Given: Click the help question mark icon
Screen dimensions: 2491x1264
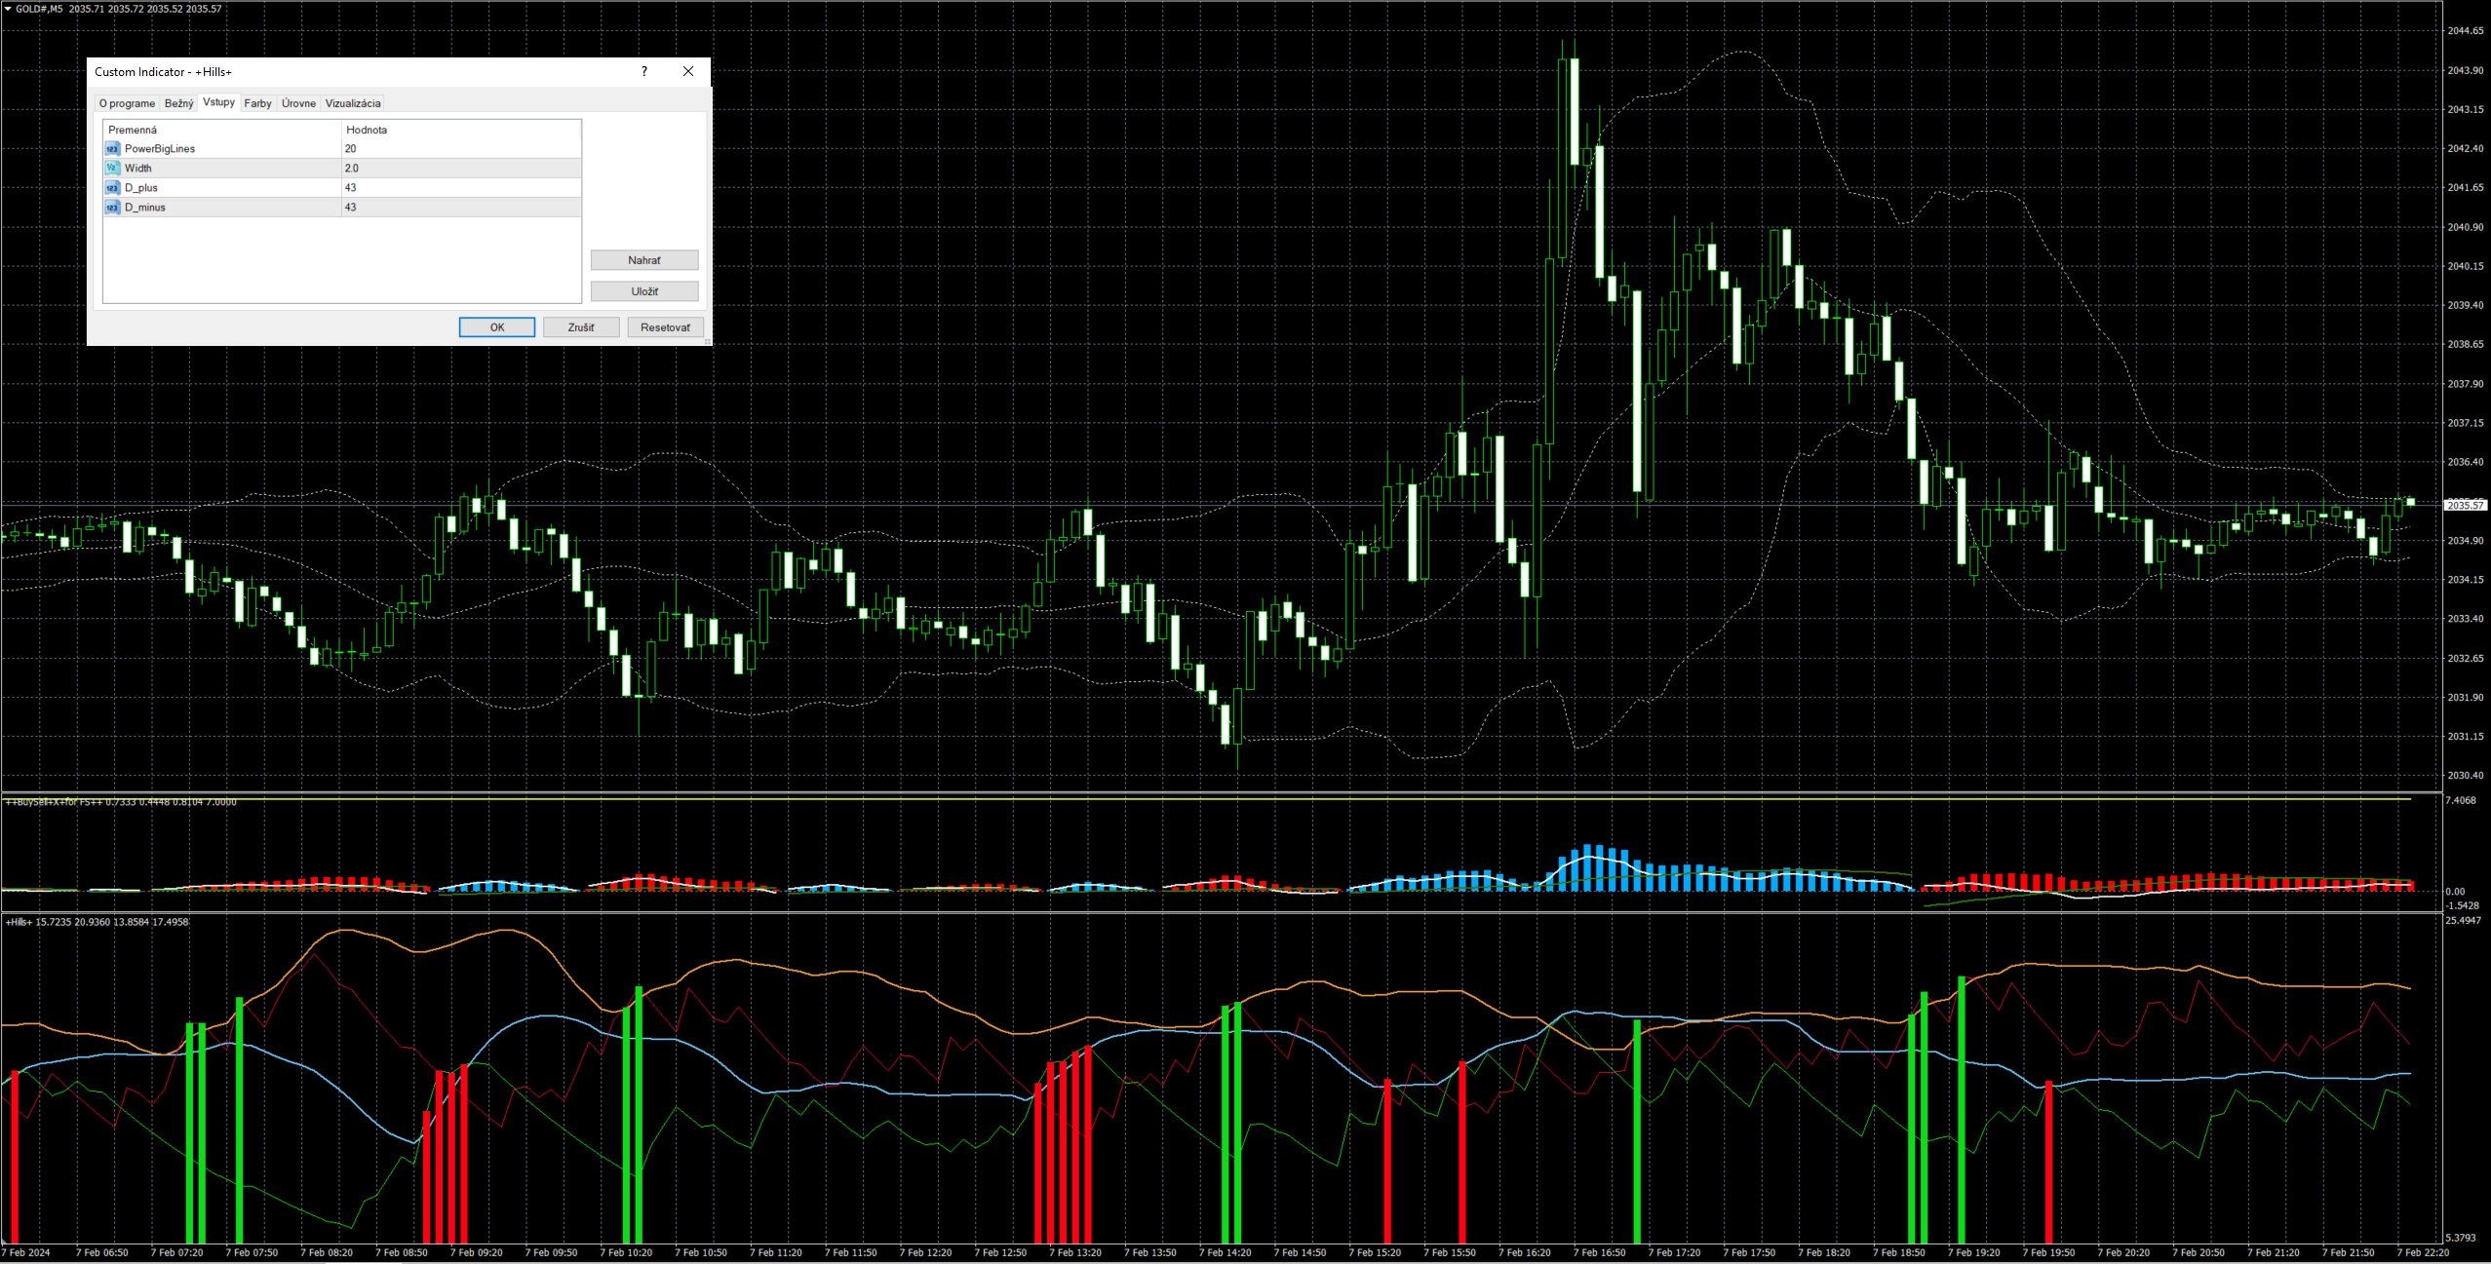Looking at the screenshot, I should point(644,71).
